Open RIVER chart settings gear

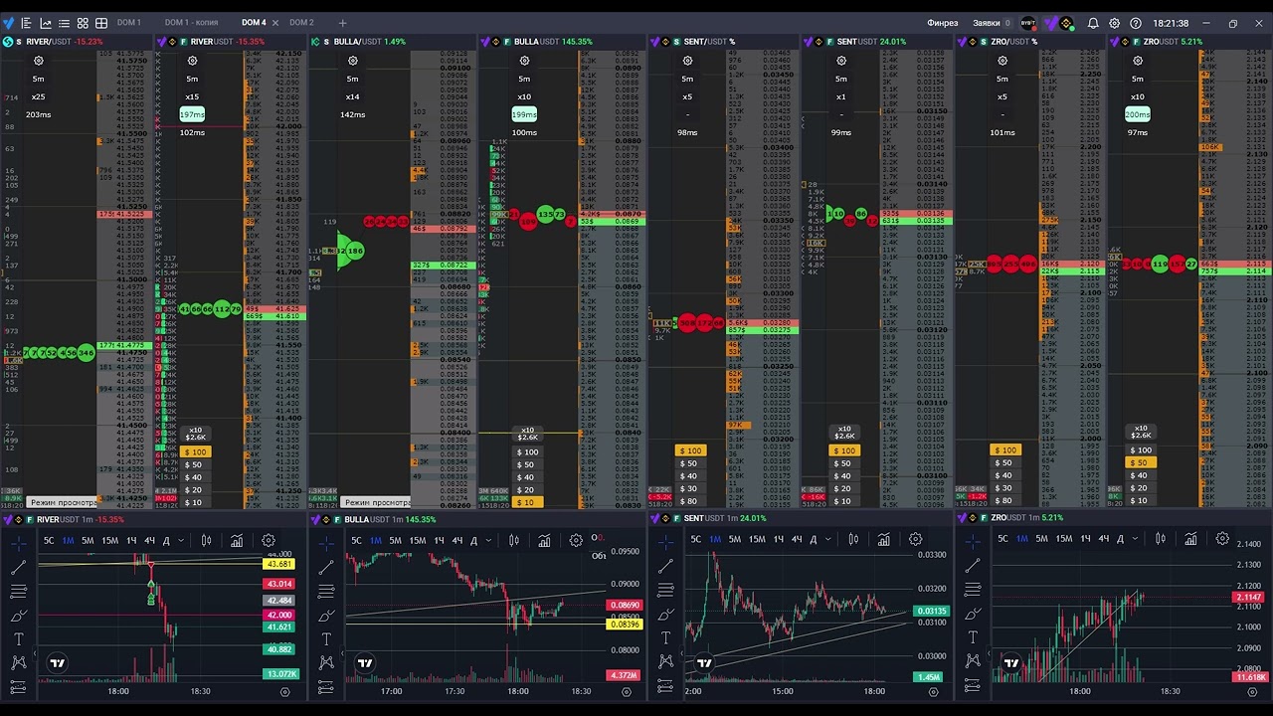coord(269,541)
